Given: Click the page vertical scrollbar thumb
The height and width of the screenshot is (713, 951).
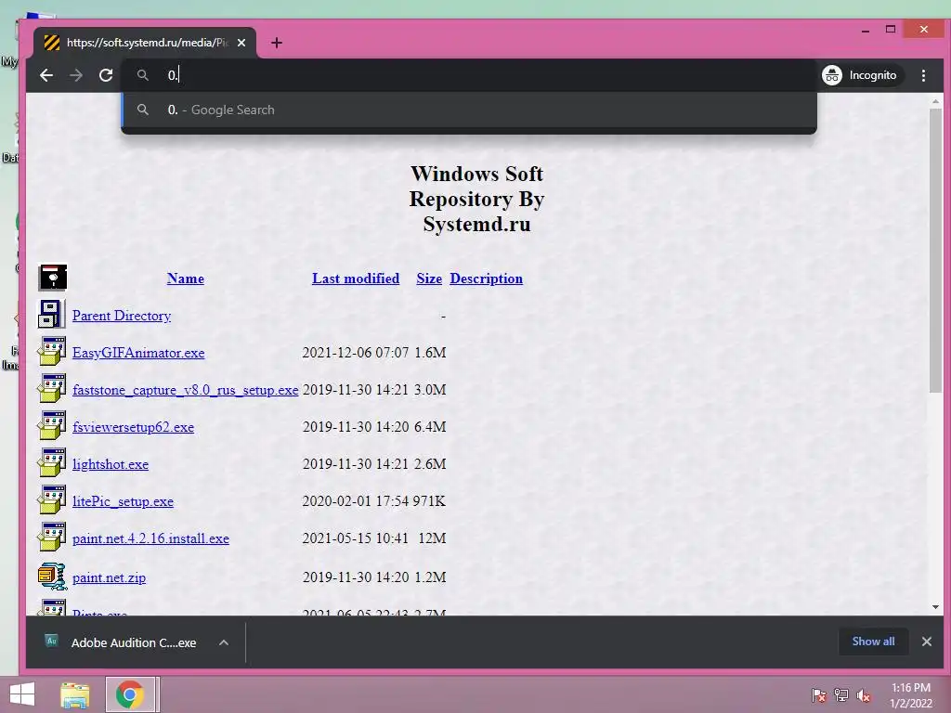Looking at the screenshot, I should pos(935,251).
